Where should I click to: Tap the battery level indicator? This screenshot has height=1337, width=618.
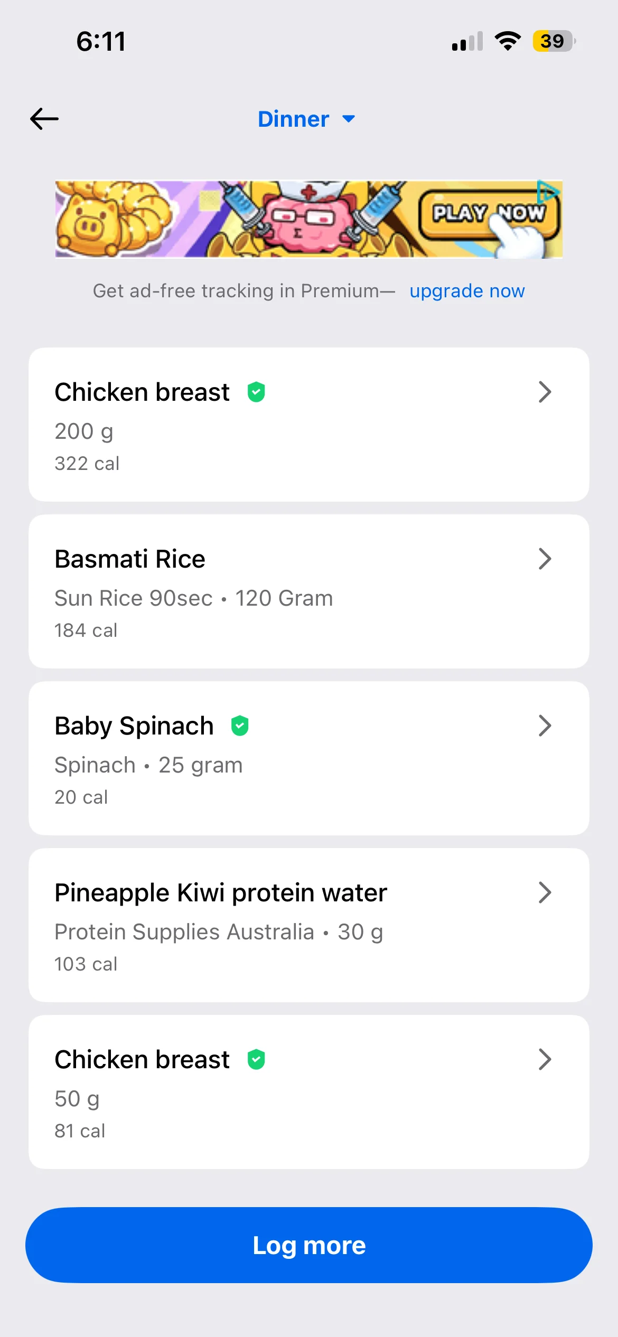(554, 41)
